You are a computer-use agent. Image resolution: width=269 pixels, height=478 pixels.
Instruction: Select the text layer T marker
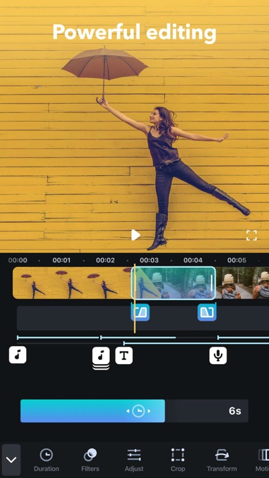(x=124, y=356)
